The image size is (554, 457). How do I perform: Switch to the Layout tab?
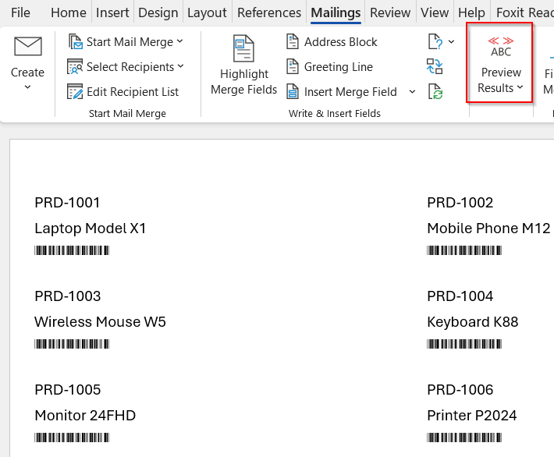tap(207, 12)
